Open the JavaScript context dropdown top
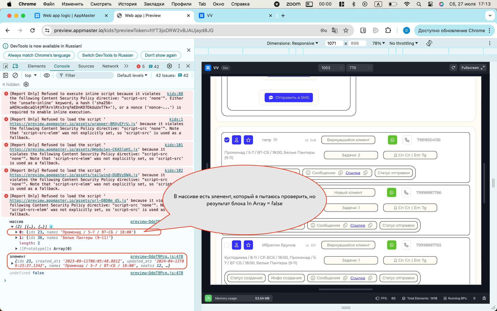The image size is (497, 311). click(x=31, y=75)
